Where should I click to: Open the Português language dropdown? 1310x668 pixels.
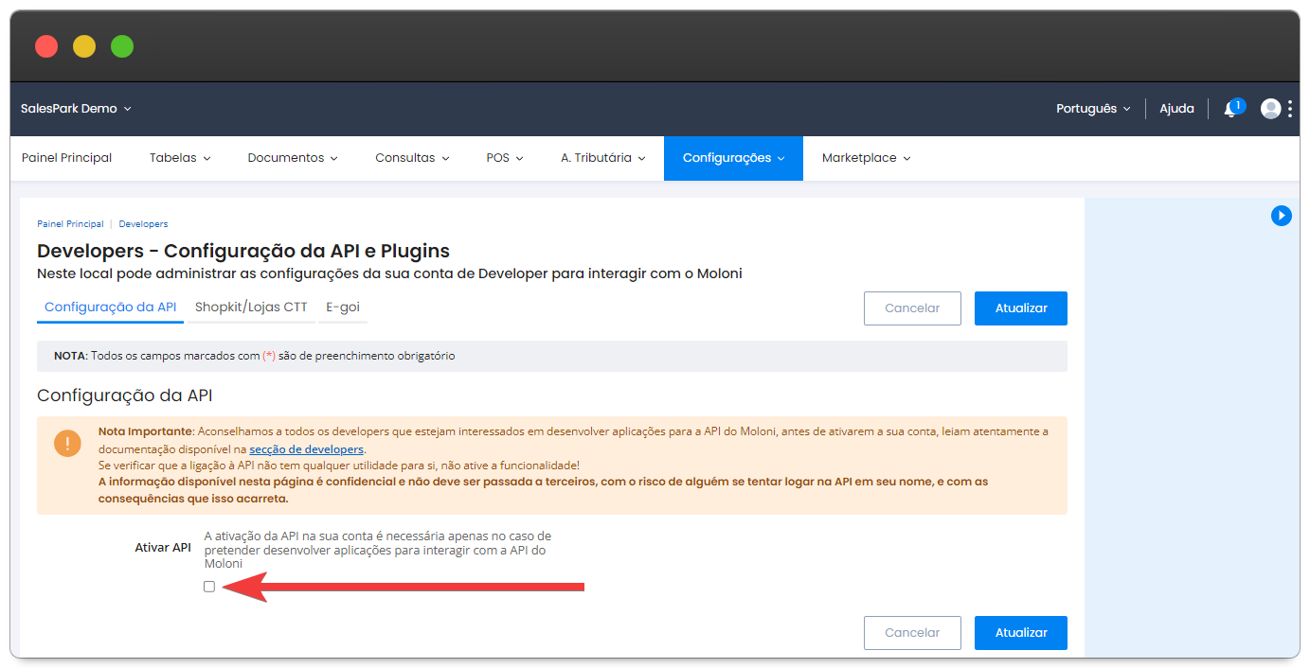1093,109
